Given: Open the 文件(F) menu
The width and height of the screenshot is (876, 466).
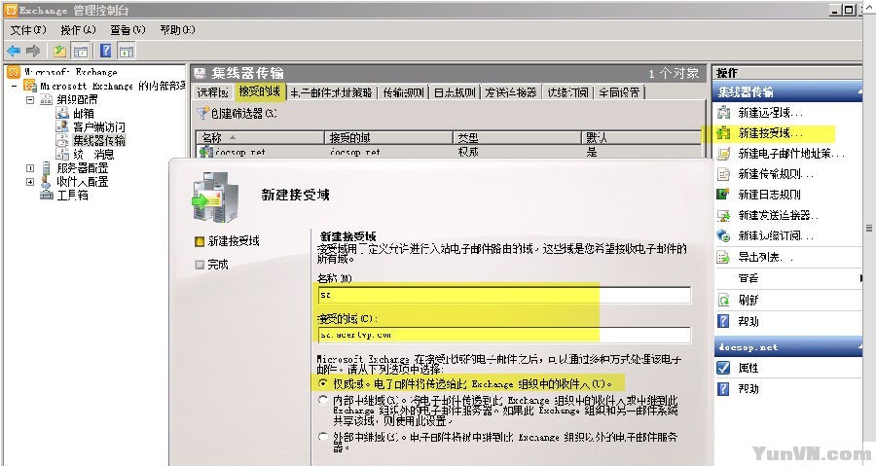Looking at the screenshot, I should pyautogui.click(x=28, y=29).
